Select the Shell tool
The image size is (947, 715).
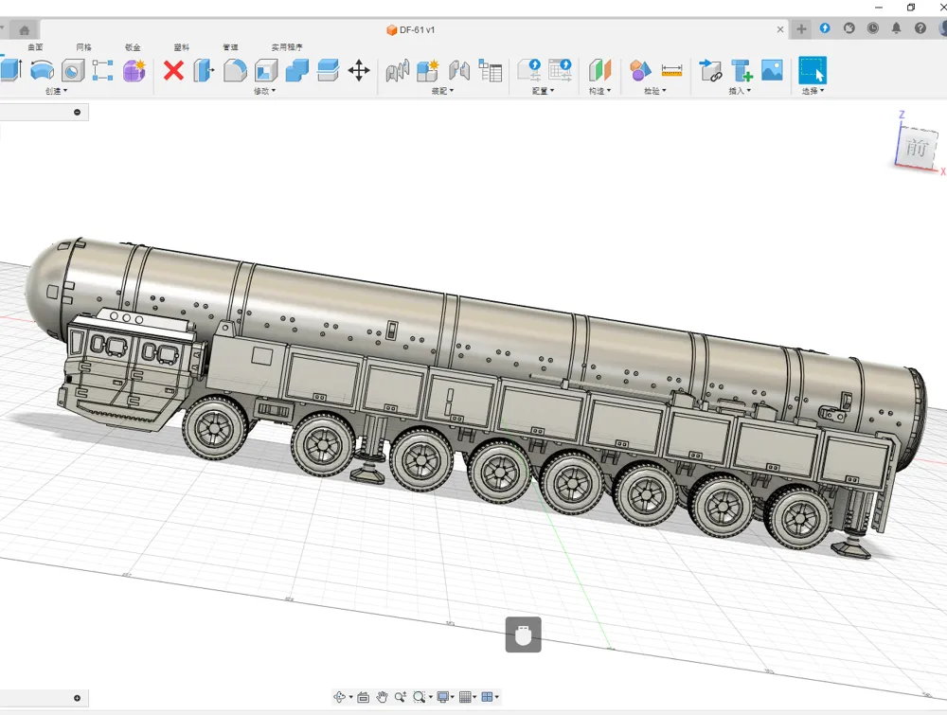tap(266, 71)
